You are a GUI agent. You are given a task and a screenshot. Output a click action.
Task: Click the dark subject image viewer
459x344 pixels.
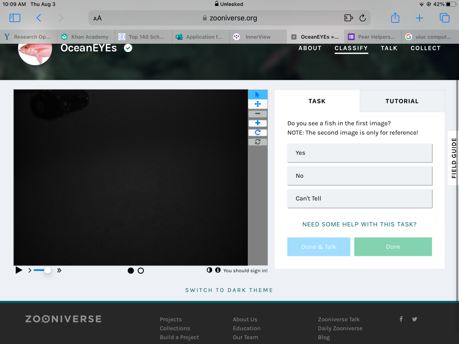[x=131, y=177]
